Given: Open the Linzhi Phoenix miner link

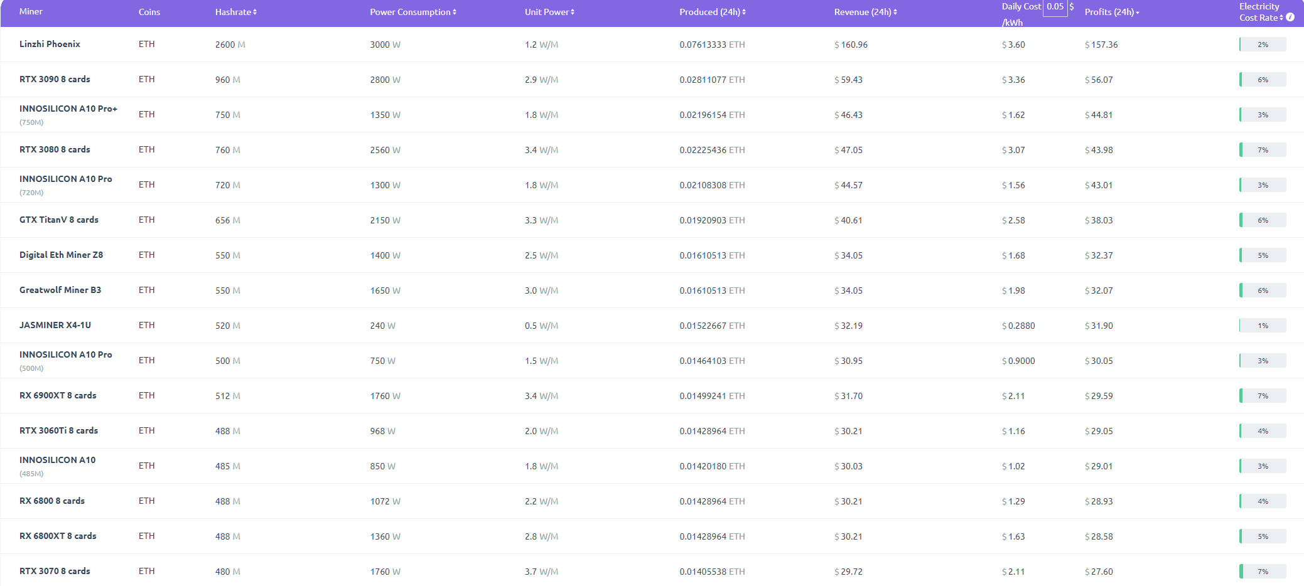Looking at the screenshot, I should (x=50, y=44).
